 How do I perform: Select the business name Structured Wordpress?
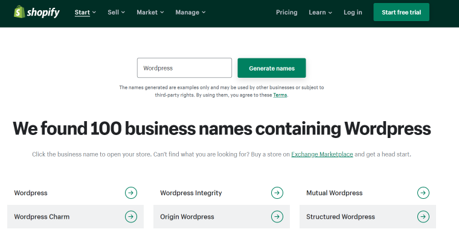pyautogui.click(x=341, y=217)
